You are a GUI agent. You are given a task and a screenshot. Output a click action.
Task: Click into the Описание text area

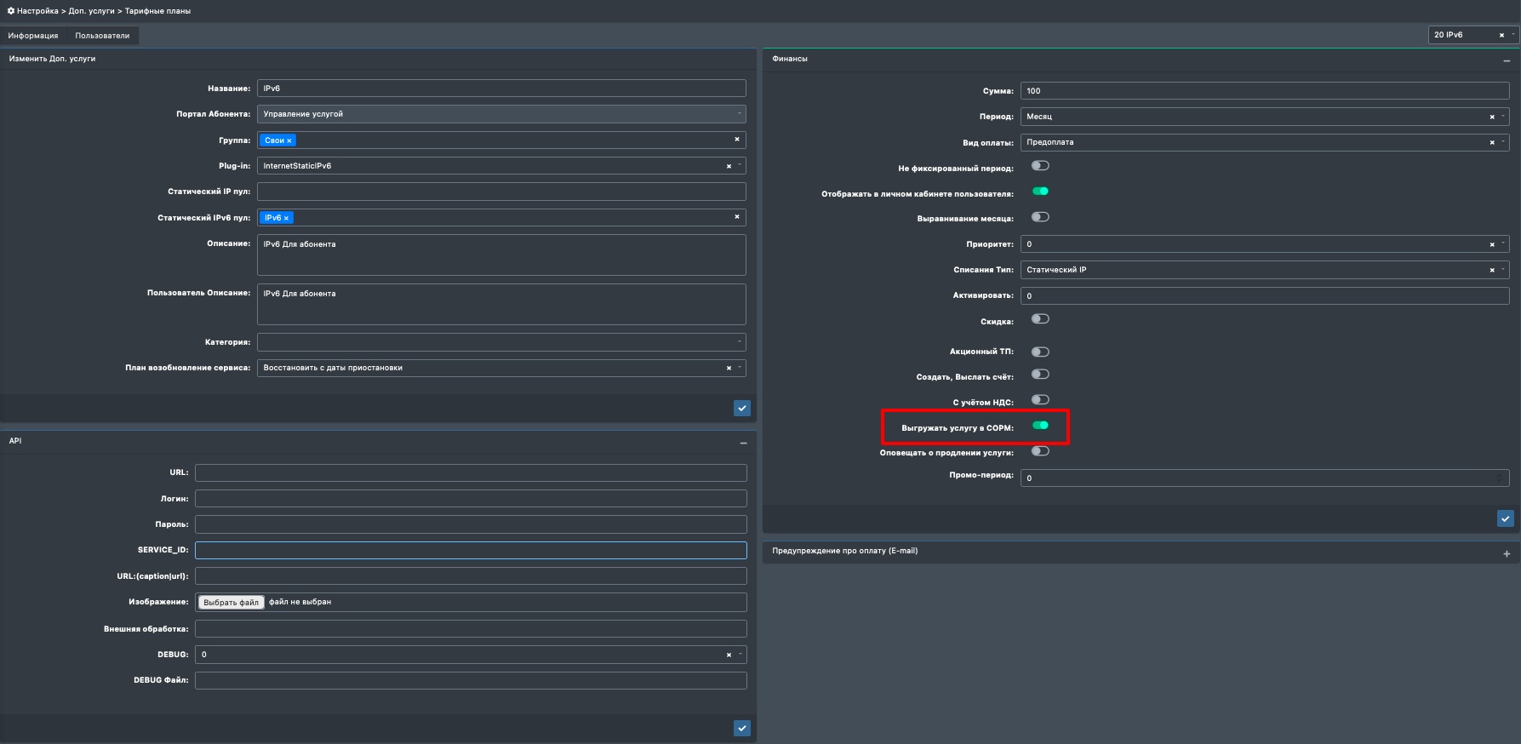(501, 255)
